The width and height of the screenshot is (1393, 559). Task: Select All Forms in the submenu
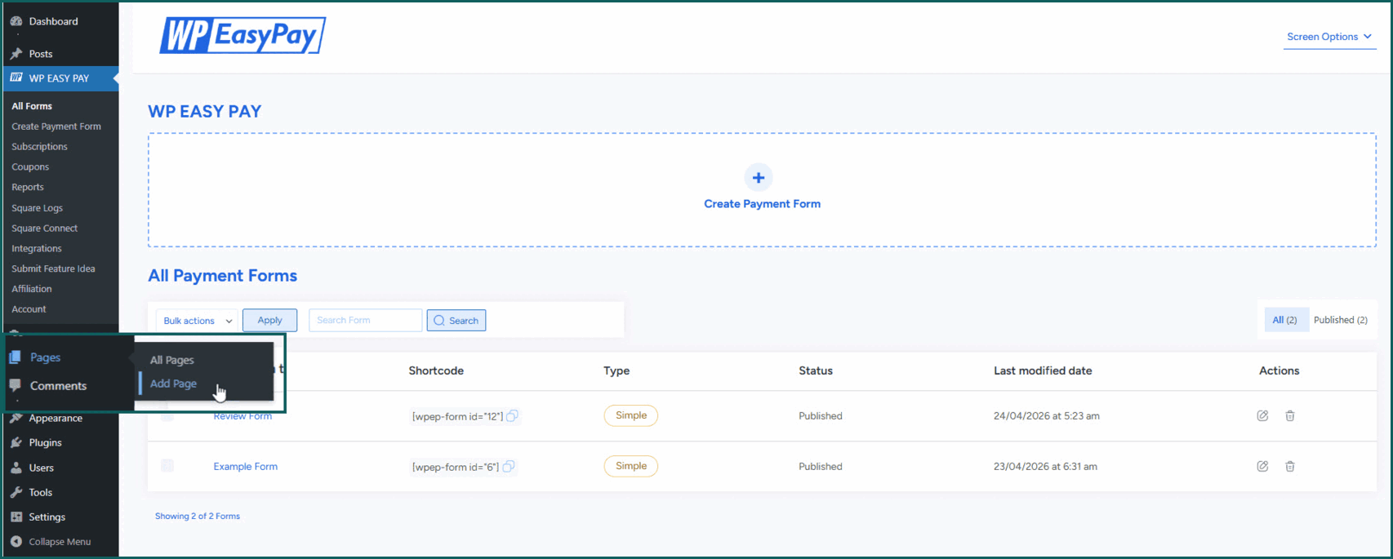(32, 106)
